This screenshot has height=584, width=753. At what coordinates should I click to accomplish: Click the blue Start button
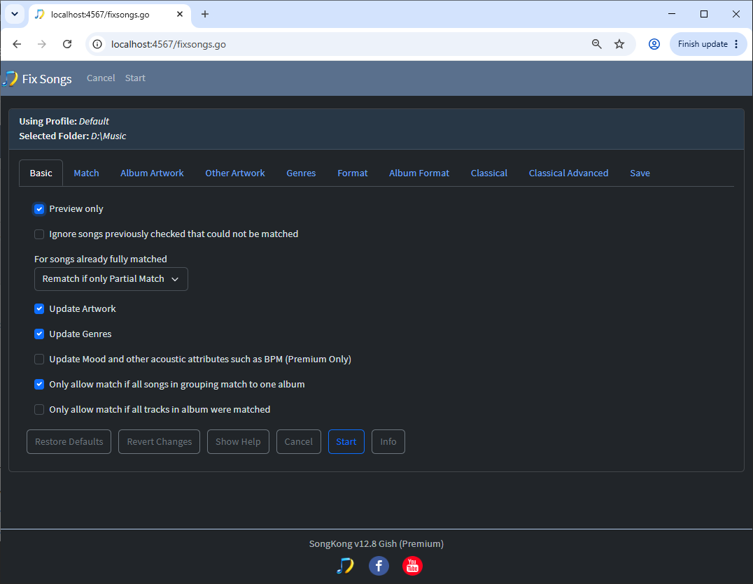(x=346, y=441)
